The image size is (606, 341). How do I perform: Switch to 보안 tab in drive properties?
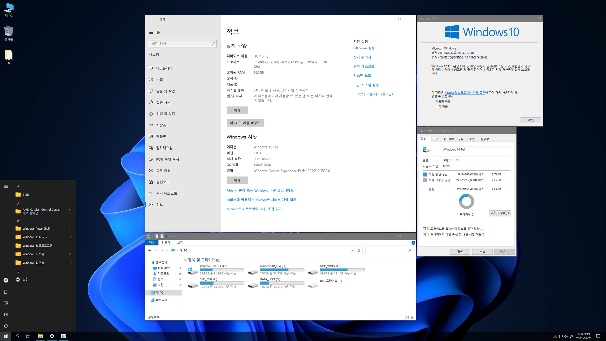[x=472, y=139]
